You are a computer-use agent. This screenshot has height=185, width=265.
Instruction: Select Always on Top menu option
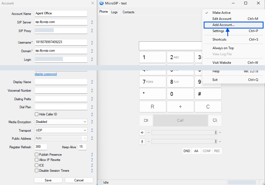pyautogui.click(x=234, y=48)
